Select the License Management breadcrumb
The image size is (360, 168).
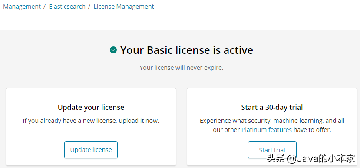tap(124, 7)
